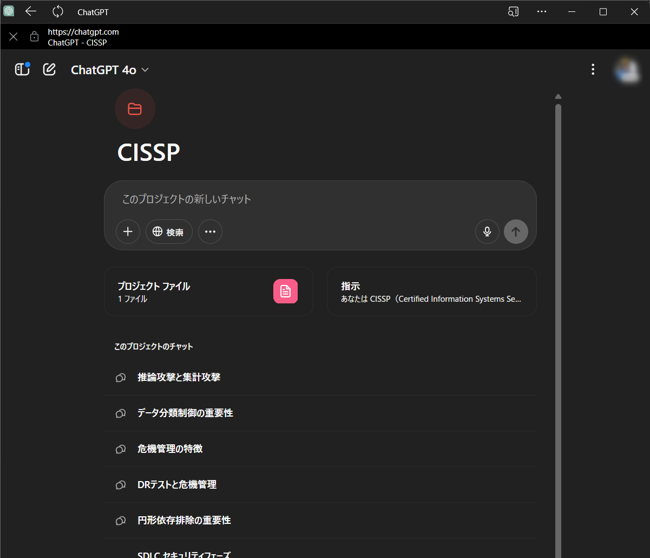This screenshot has width=650, height=558.
Task: Enable the 検索 web search button
Action: pyautogui.click(x=169, y=232)
